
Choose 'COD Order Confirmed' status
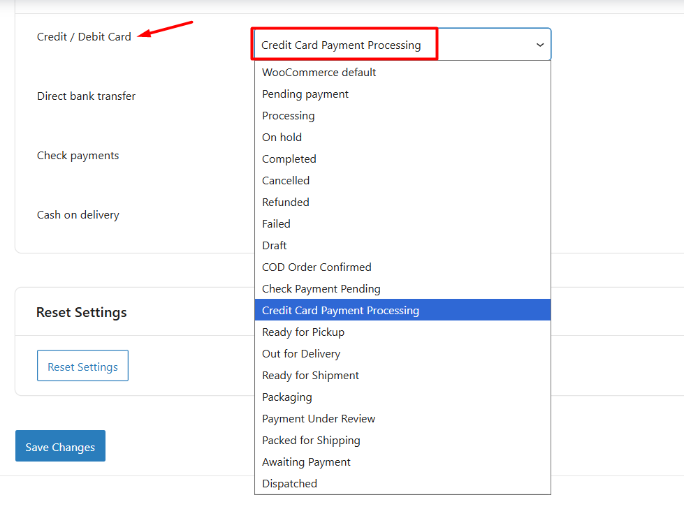click(x=316, y=267)
